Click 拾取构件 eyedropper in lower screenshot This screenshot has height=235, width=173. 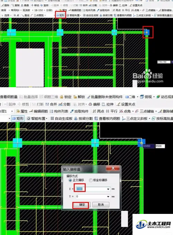click(79, 111)
